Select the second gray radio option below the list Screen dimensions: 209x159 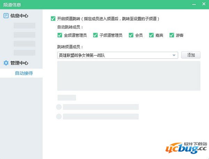pos(59,116)
